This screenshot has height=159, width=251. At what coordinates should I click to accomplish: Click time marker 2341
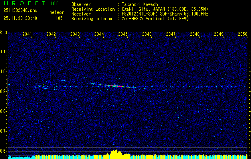click(x=27, y=34)
